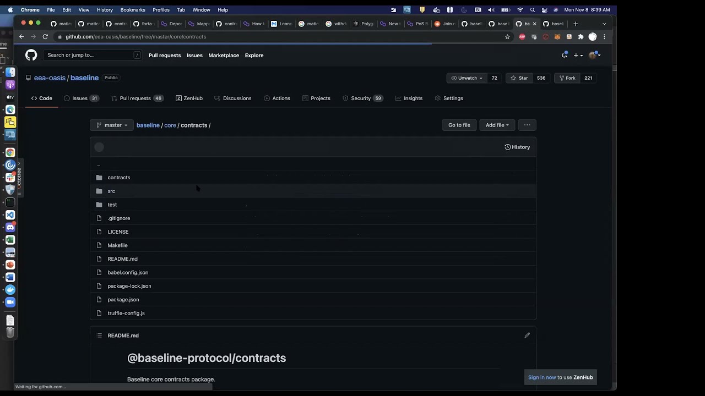Click the address bar URL
Screen dimensions: 705x396
coord(135,37)
